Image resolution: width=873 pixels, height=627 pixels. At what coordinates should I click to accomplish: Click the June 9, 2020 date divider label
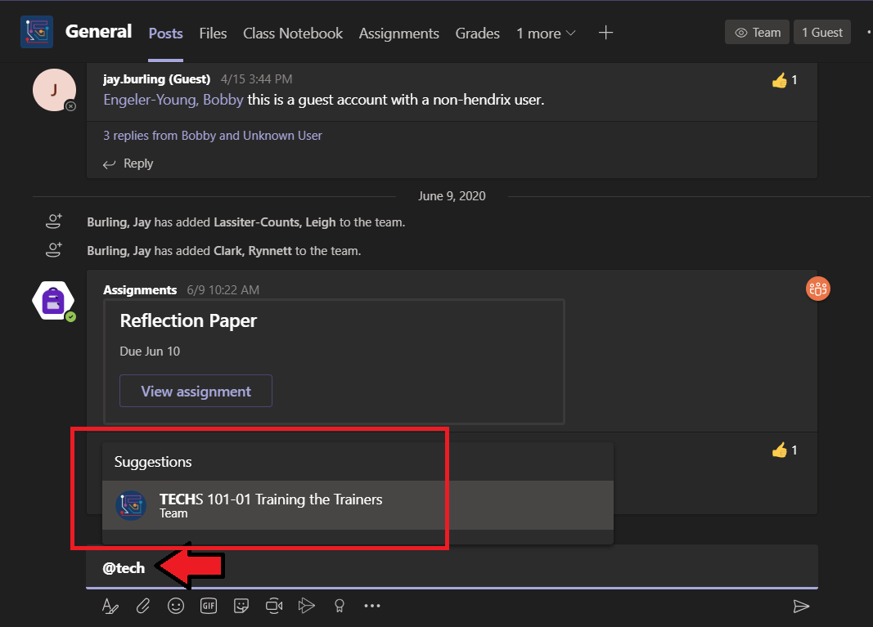[452, 196]
